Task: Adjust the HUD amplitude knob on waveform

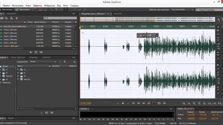Action: pos(144,35)
